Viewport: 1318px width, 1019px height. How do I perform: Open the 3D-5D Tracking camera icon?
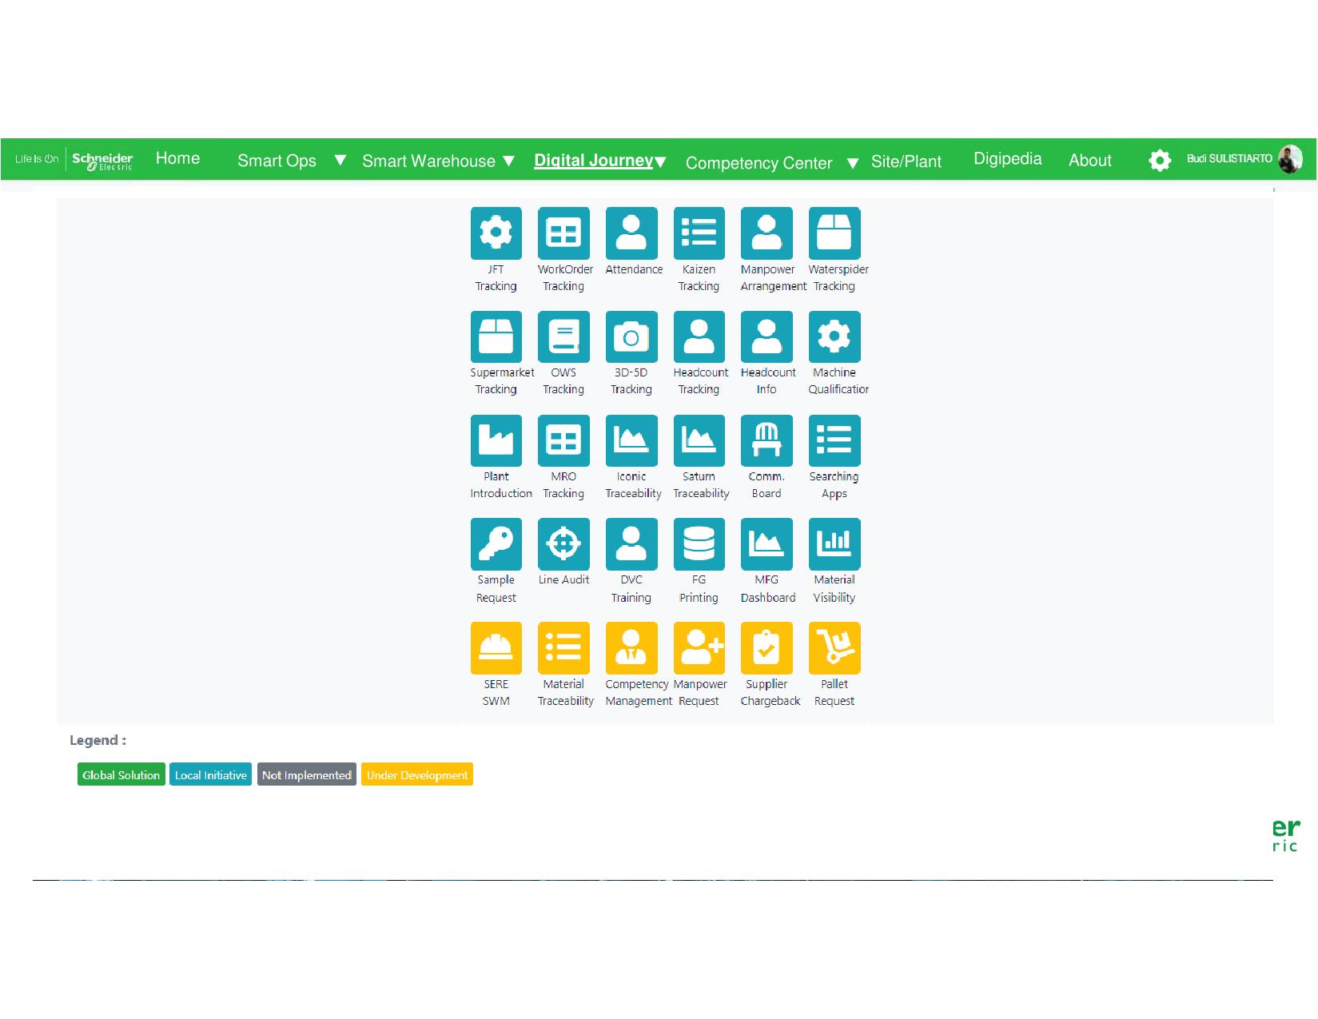(x=631, y=336)
